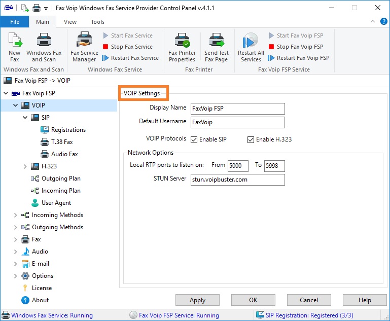Click the Cancel button

click(x=309, y=300)
